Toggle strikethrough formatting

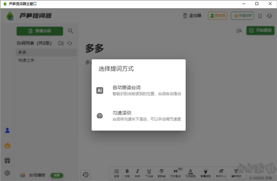pos(161,173)
